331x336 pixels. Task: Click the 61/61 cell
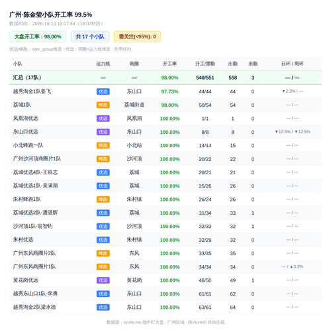205,294
